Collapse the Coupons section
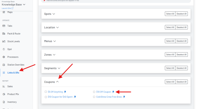 51,82
